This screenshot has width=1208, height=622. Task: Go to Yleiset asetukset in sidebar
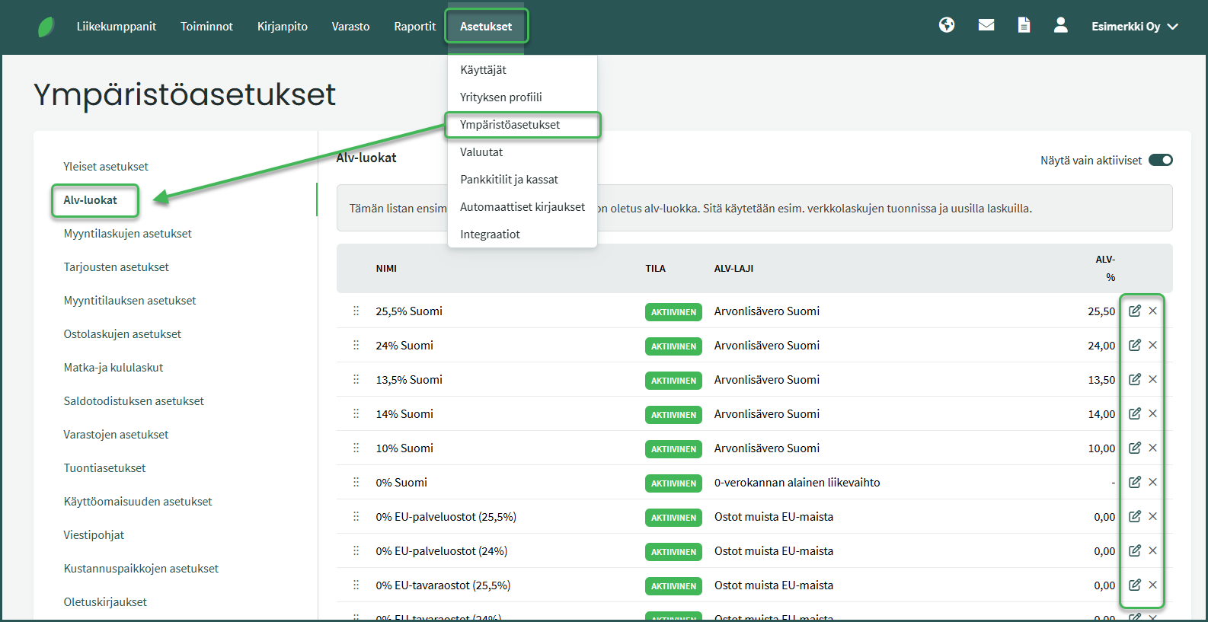pyautogui.click(x=106, y=167)
